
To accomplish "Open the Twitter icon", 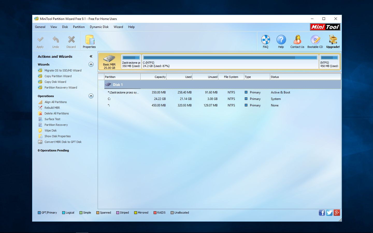I will coord(329,213).
